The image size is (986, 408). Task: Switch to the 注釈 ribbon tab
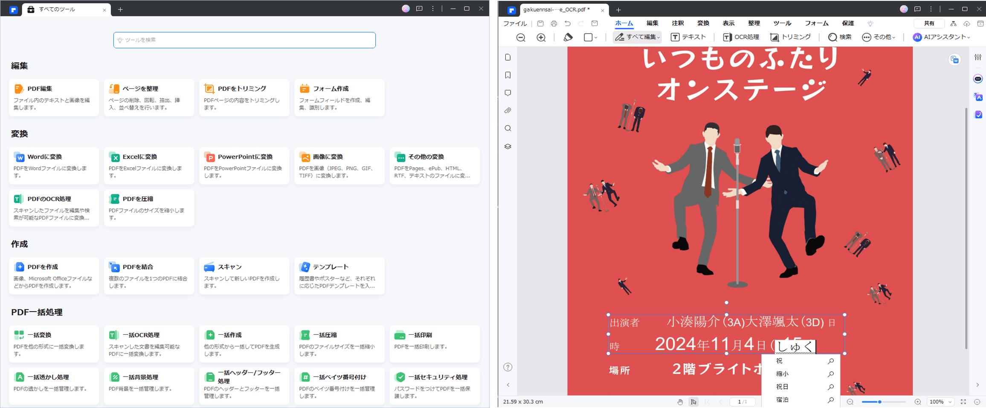click(x=678, y=23)
